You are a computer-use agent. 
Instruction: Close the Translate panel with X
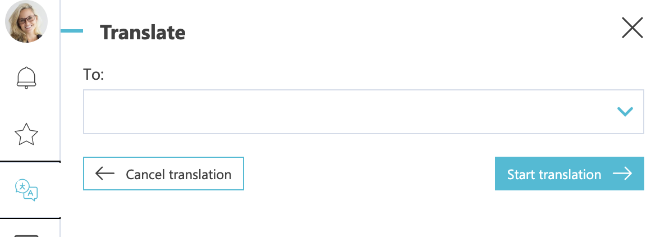632,28
